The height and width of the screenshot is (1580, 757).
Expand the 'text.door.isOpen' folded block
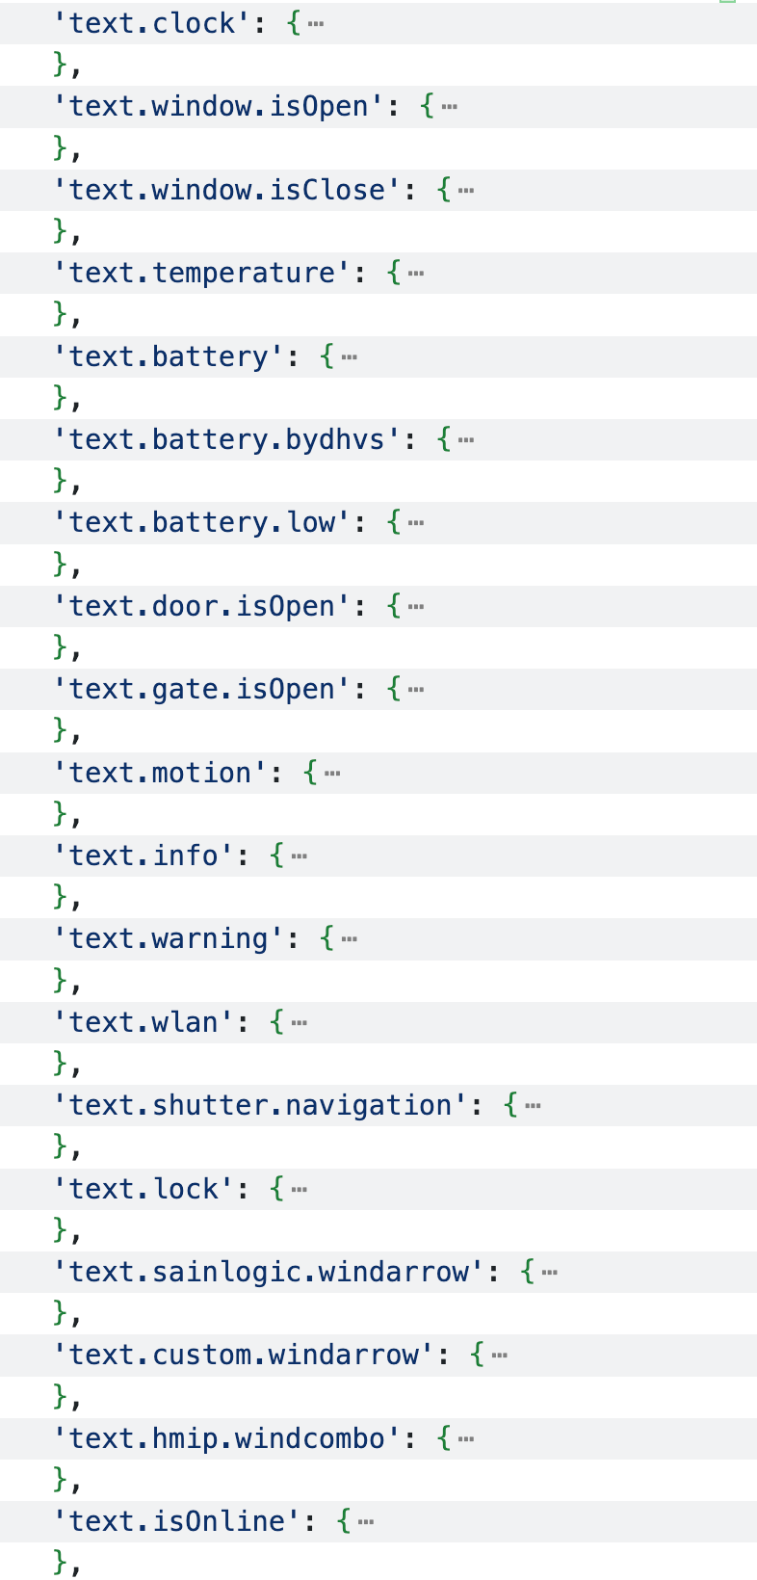[x=416, y=607]
